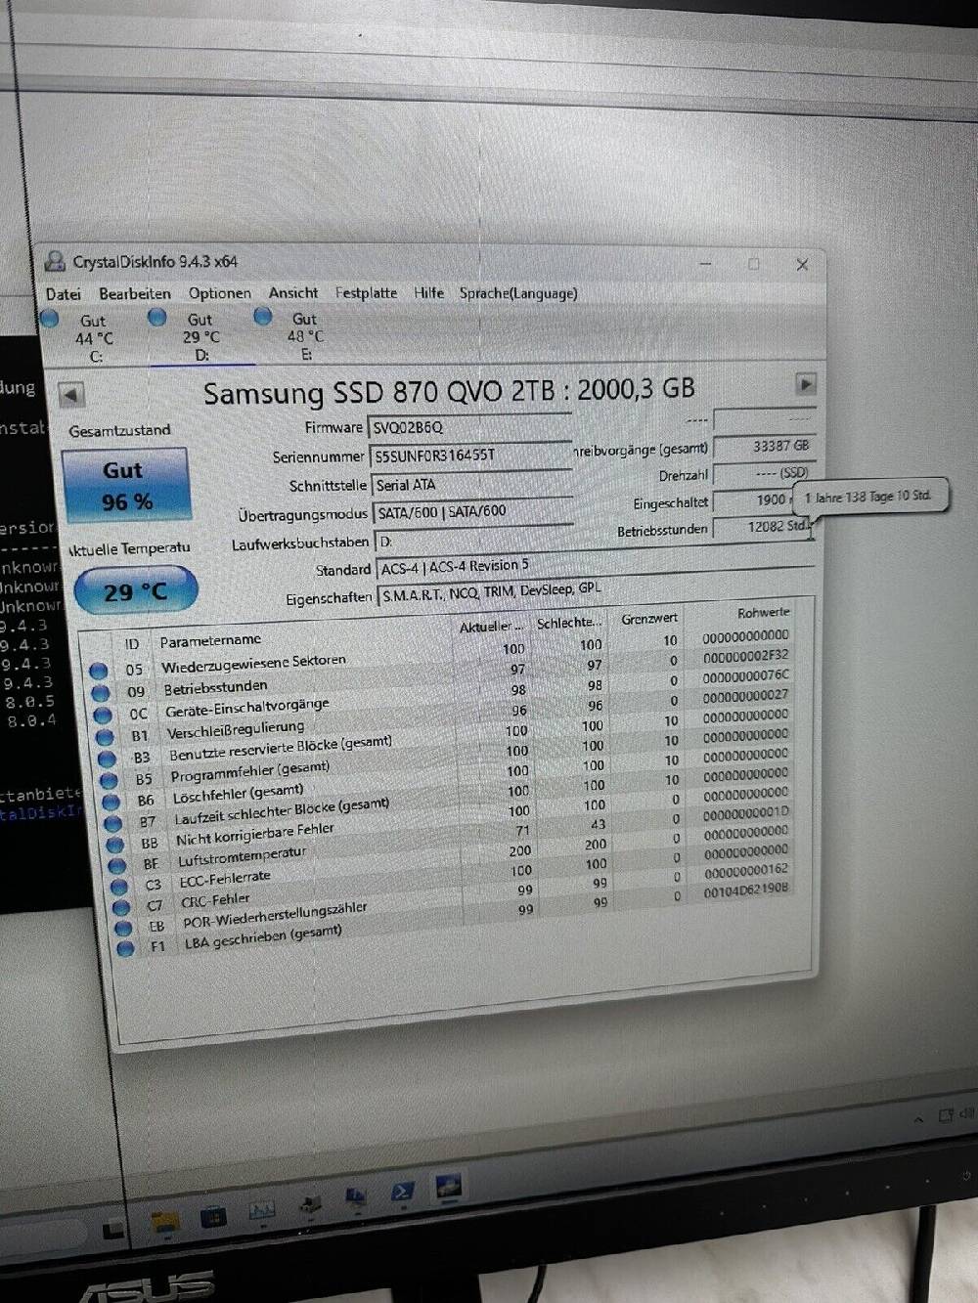
Task: Select the 'Verschleißregulierung' parameter name
Action: tap(235, 731)
